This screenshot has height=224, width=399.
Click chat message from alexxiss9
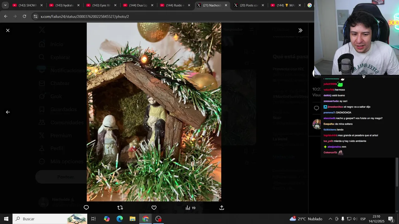353,118
